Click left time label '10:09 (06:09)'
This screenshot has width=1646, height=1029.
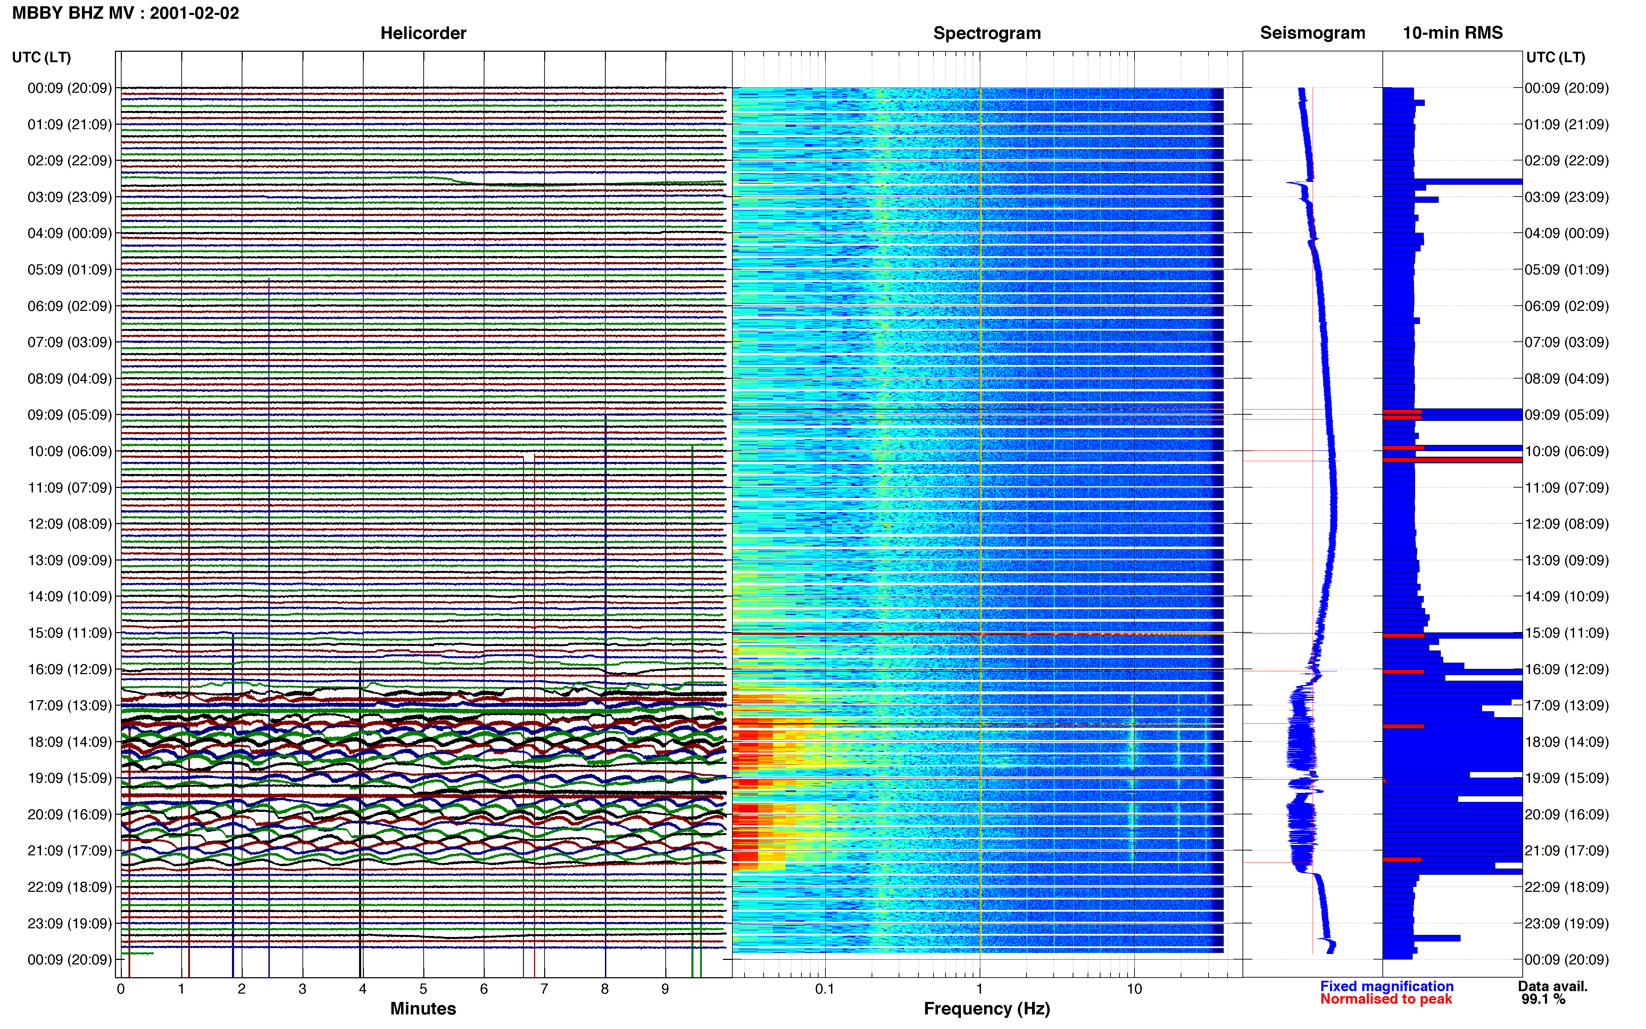(69, 451)
